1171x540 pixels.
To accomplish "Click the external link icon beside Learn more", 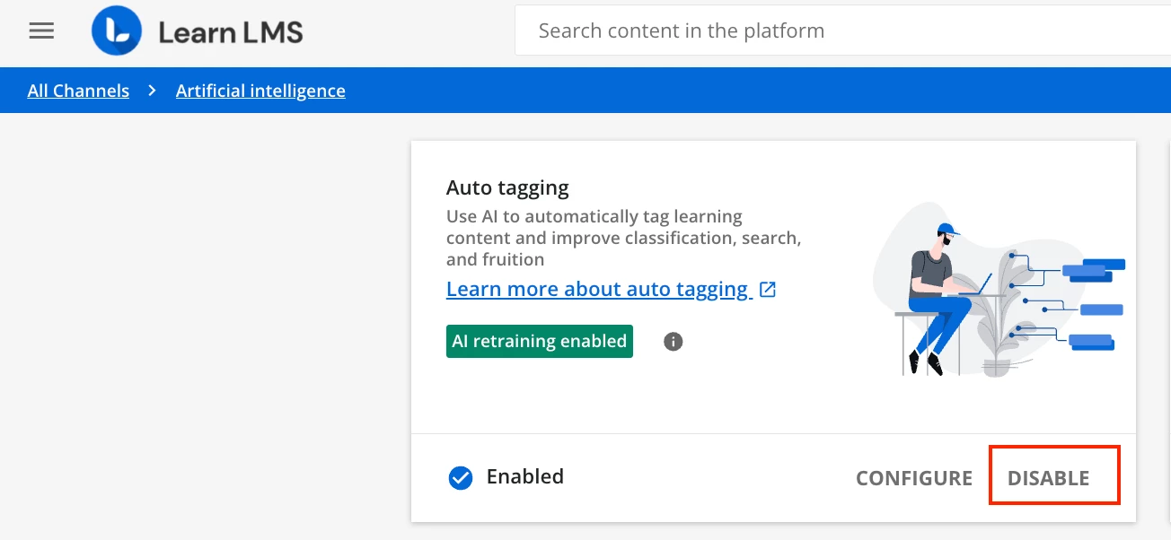I will (x=768, y=290).
